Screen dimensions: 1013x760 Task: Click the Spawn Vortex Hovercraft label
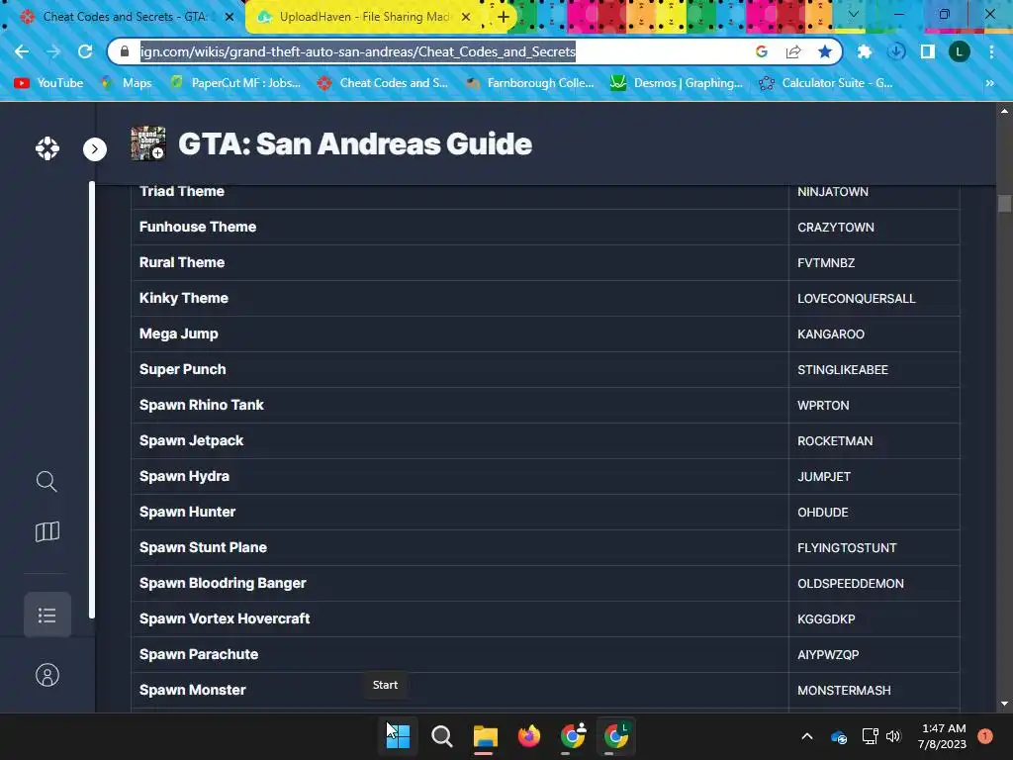pos(225,618)
